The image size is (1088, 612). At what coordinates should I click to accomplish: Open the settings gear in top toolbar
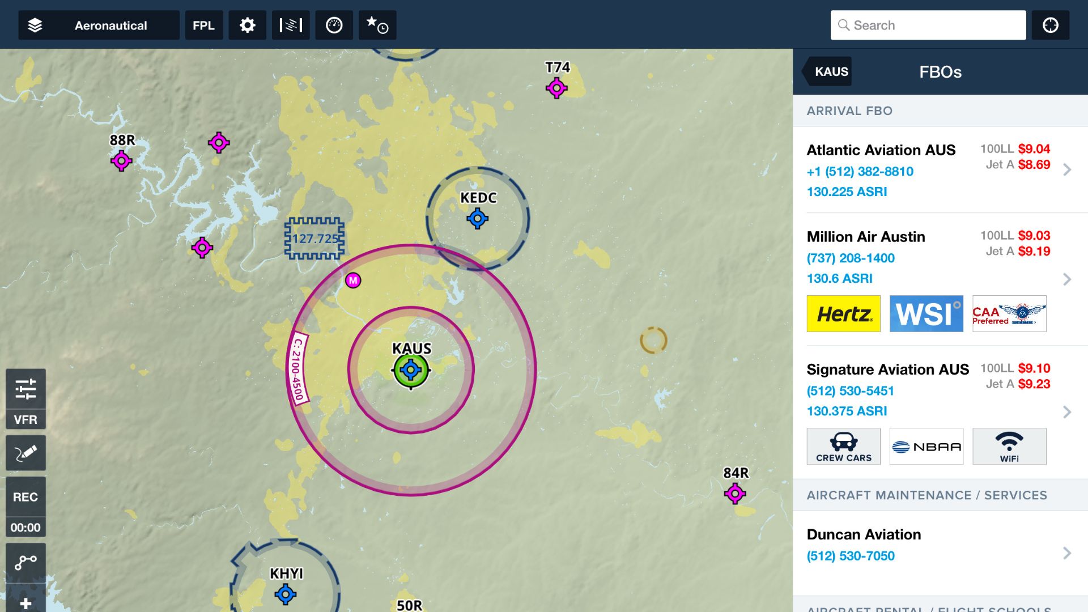click(x=247, y=25)
